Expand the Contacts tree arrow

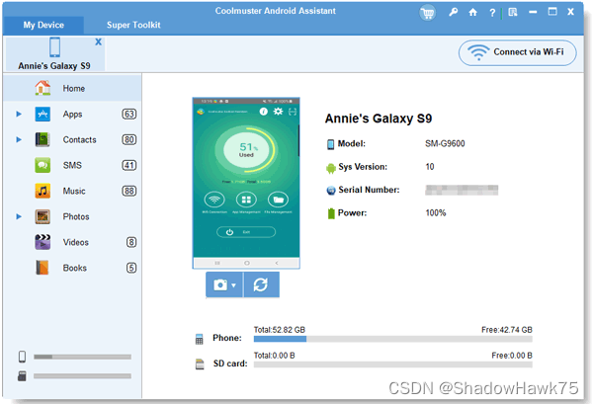click(19, 139)
